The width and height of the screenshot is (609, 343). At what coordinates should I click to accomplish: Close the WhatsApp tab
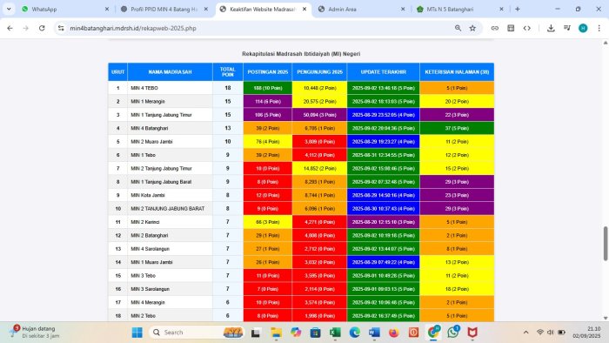pyautogui.click(x=107, y=9)
